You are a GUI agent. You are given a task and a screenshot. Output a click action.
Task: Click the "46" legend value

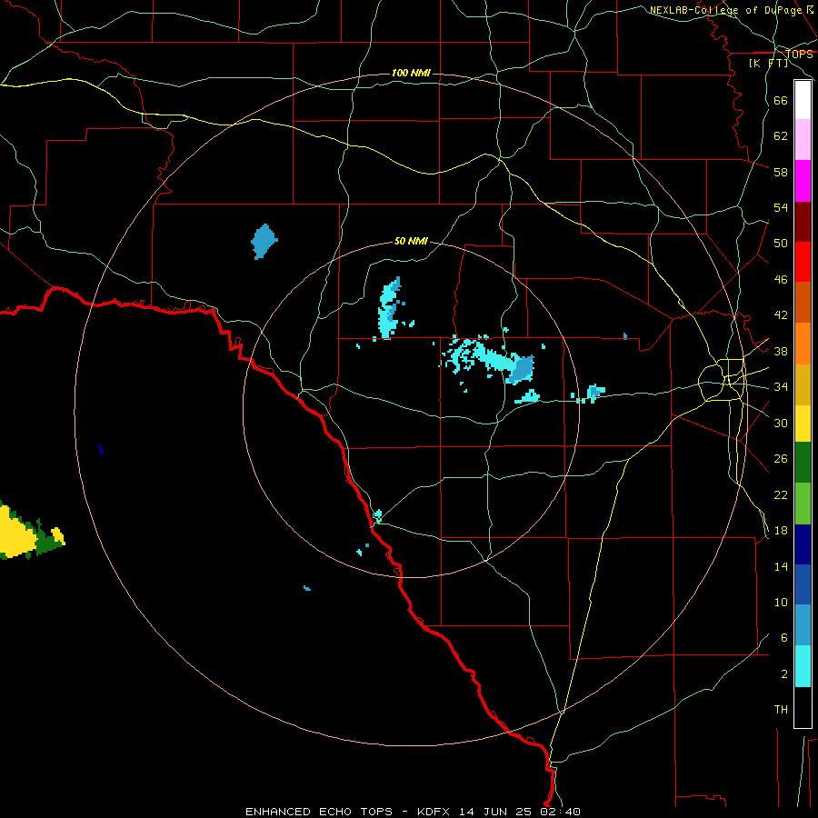point(781,280)
